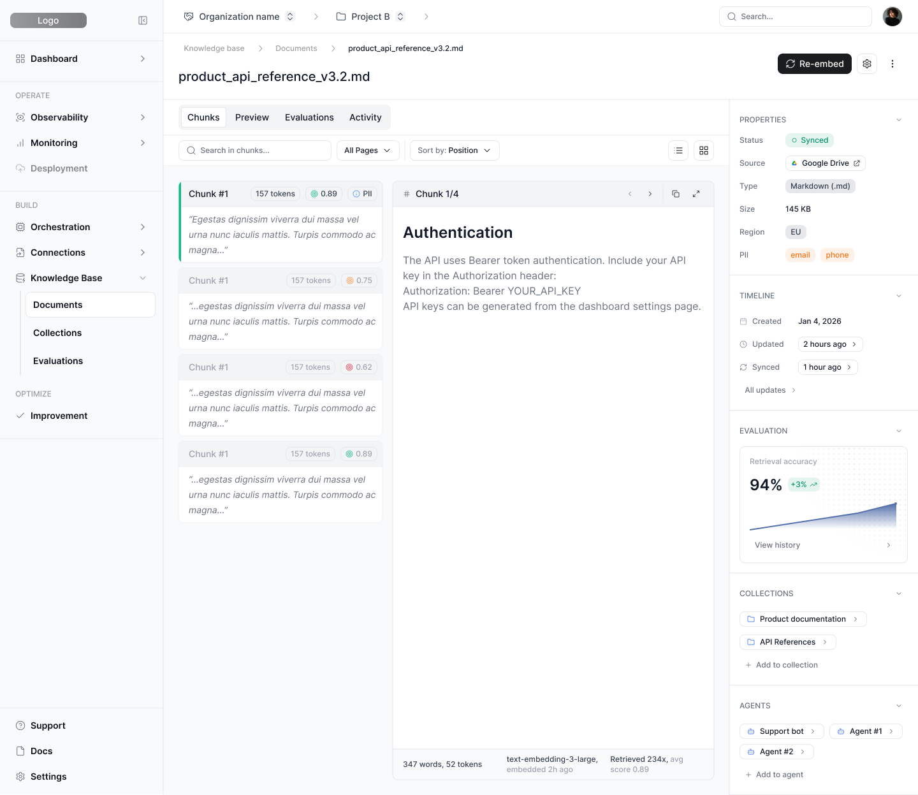Open document settings gear icon
Screen dimensions: 918x795
[x=867, y=64]
